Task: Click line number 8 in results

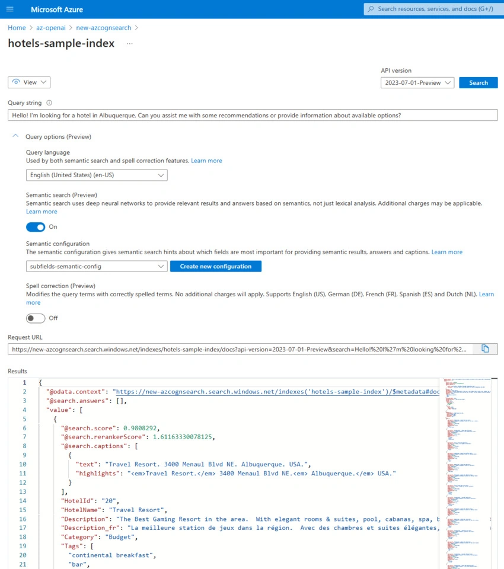Action: [x=24, y=446]
